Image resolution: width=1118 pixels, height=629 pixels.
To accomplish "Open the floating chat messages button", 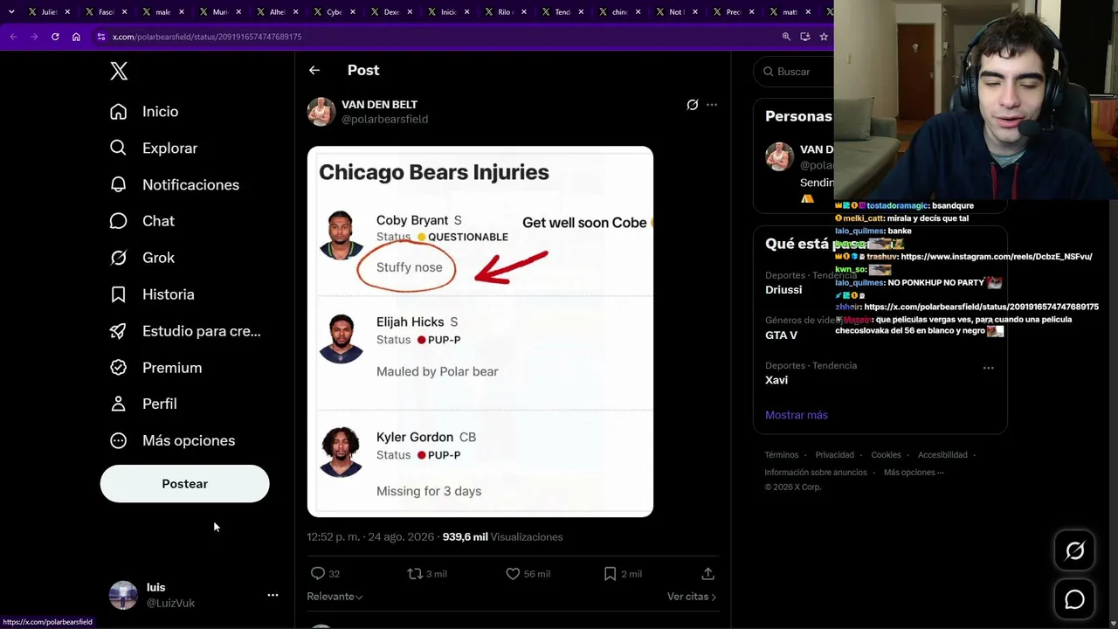I will pos(1074,600).
